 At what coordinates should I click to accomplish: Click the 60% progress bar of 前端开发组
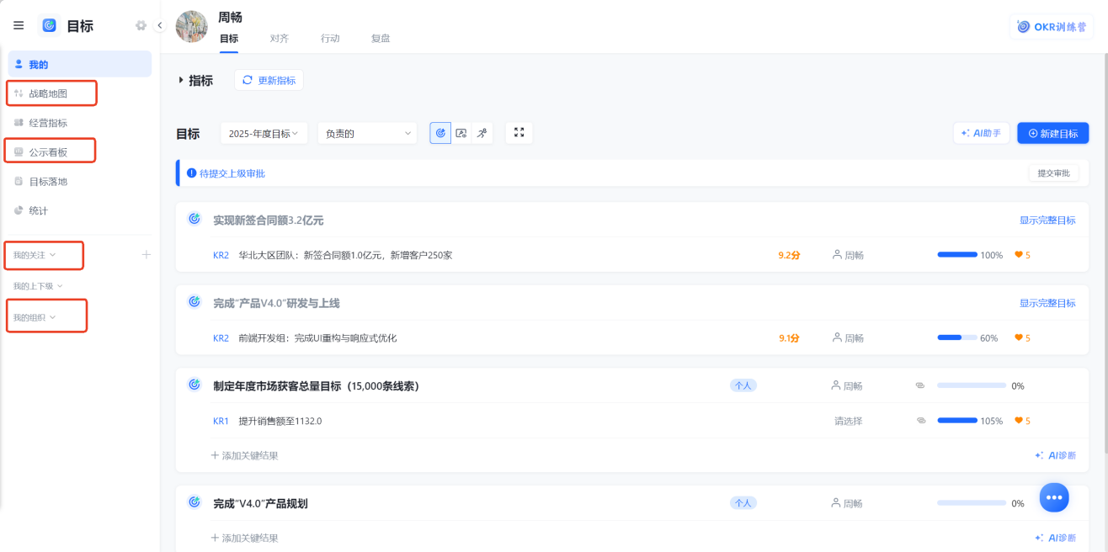click(x=957, y=337)
